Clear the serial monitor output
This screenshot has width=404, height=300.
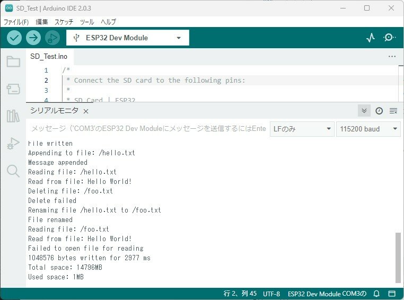coord(393,111)
